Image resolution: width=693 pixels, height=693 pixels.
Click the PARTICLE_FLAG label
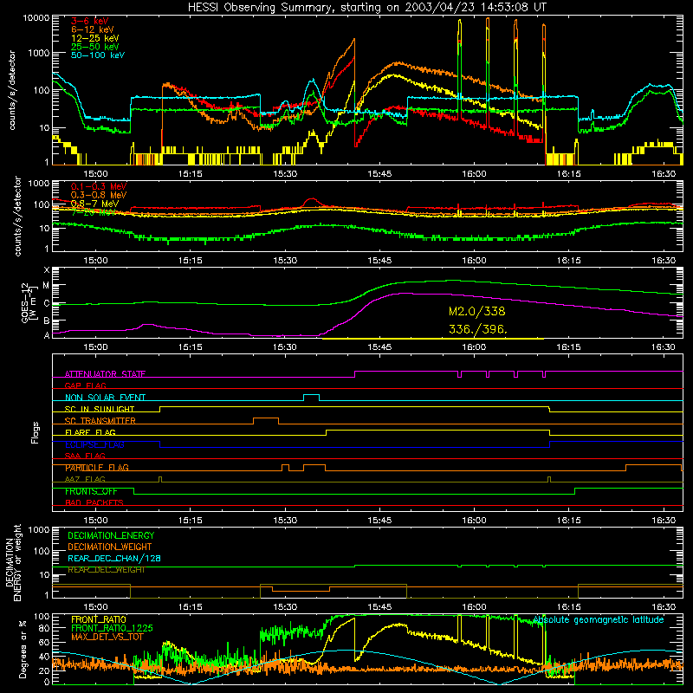pyautogui.click(x=97, y=468)
